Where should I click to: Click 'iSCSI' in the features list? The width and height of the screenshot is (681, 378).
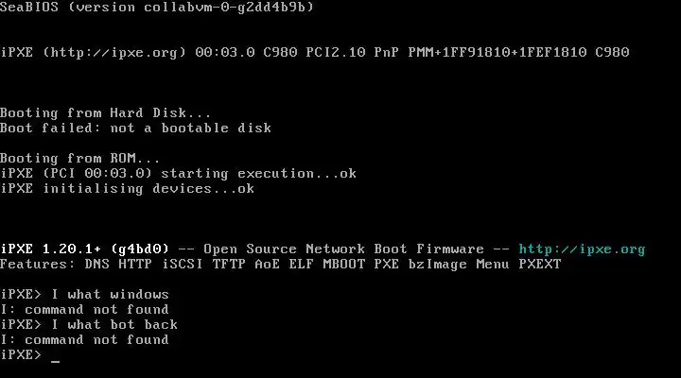point(183,265)
